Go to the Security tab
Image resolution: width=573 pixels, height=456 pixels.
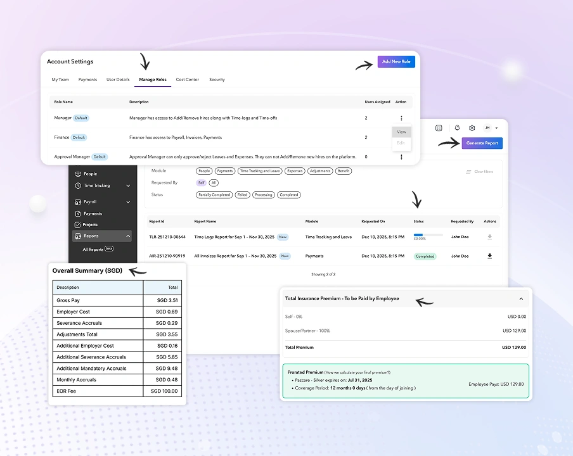tap(217, 80)
